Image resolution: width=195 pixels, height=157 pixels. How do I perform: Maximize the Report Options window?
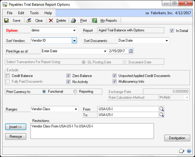[174, 3]
